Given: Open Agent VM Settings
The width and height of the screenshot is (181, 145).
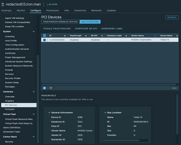Looking at the screenshot, I should point(15,18).
